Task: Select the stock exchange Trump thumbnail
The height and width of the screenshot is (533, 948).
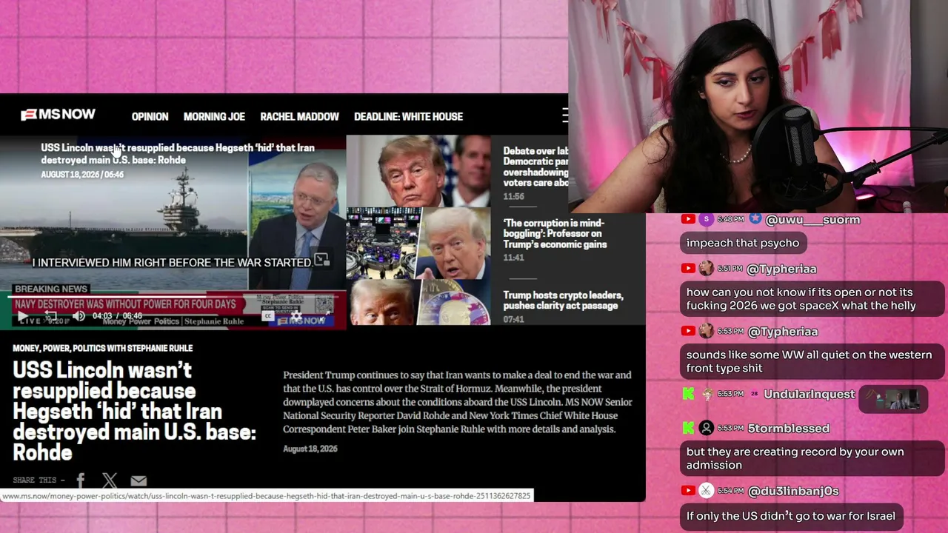Action: point(418,243)
